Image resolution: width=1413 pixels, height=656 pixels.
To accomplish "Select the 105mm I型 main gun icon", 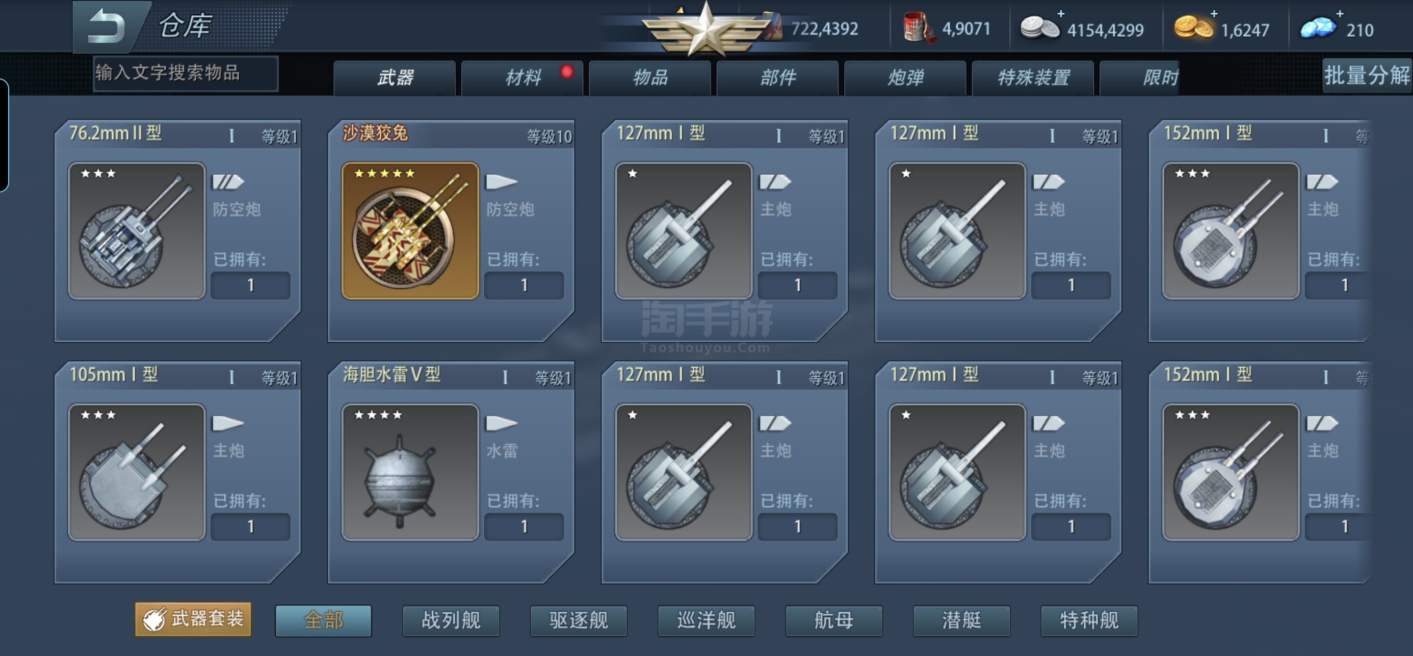I will click(137, 473).
